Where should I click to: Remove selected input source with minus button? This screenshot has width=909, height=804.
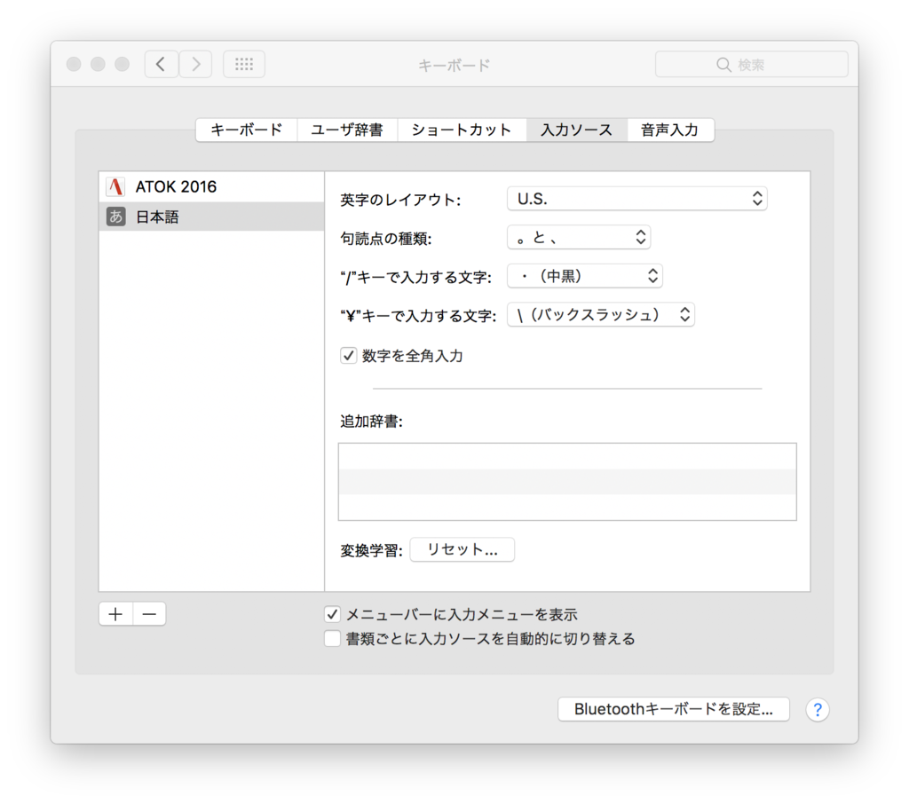pyautogui.click(x=148, y=613)
